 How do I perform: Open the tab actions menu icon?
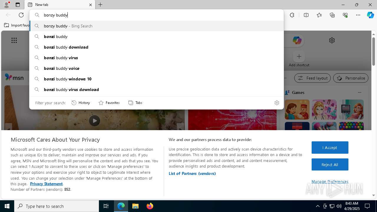18,5
